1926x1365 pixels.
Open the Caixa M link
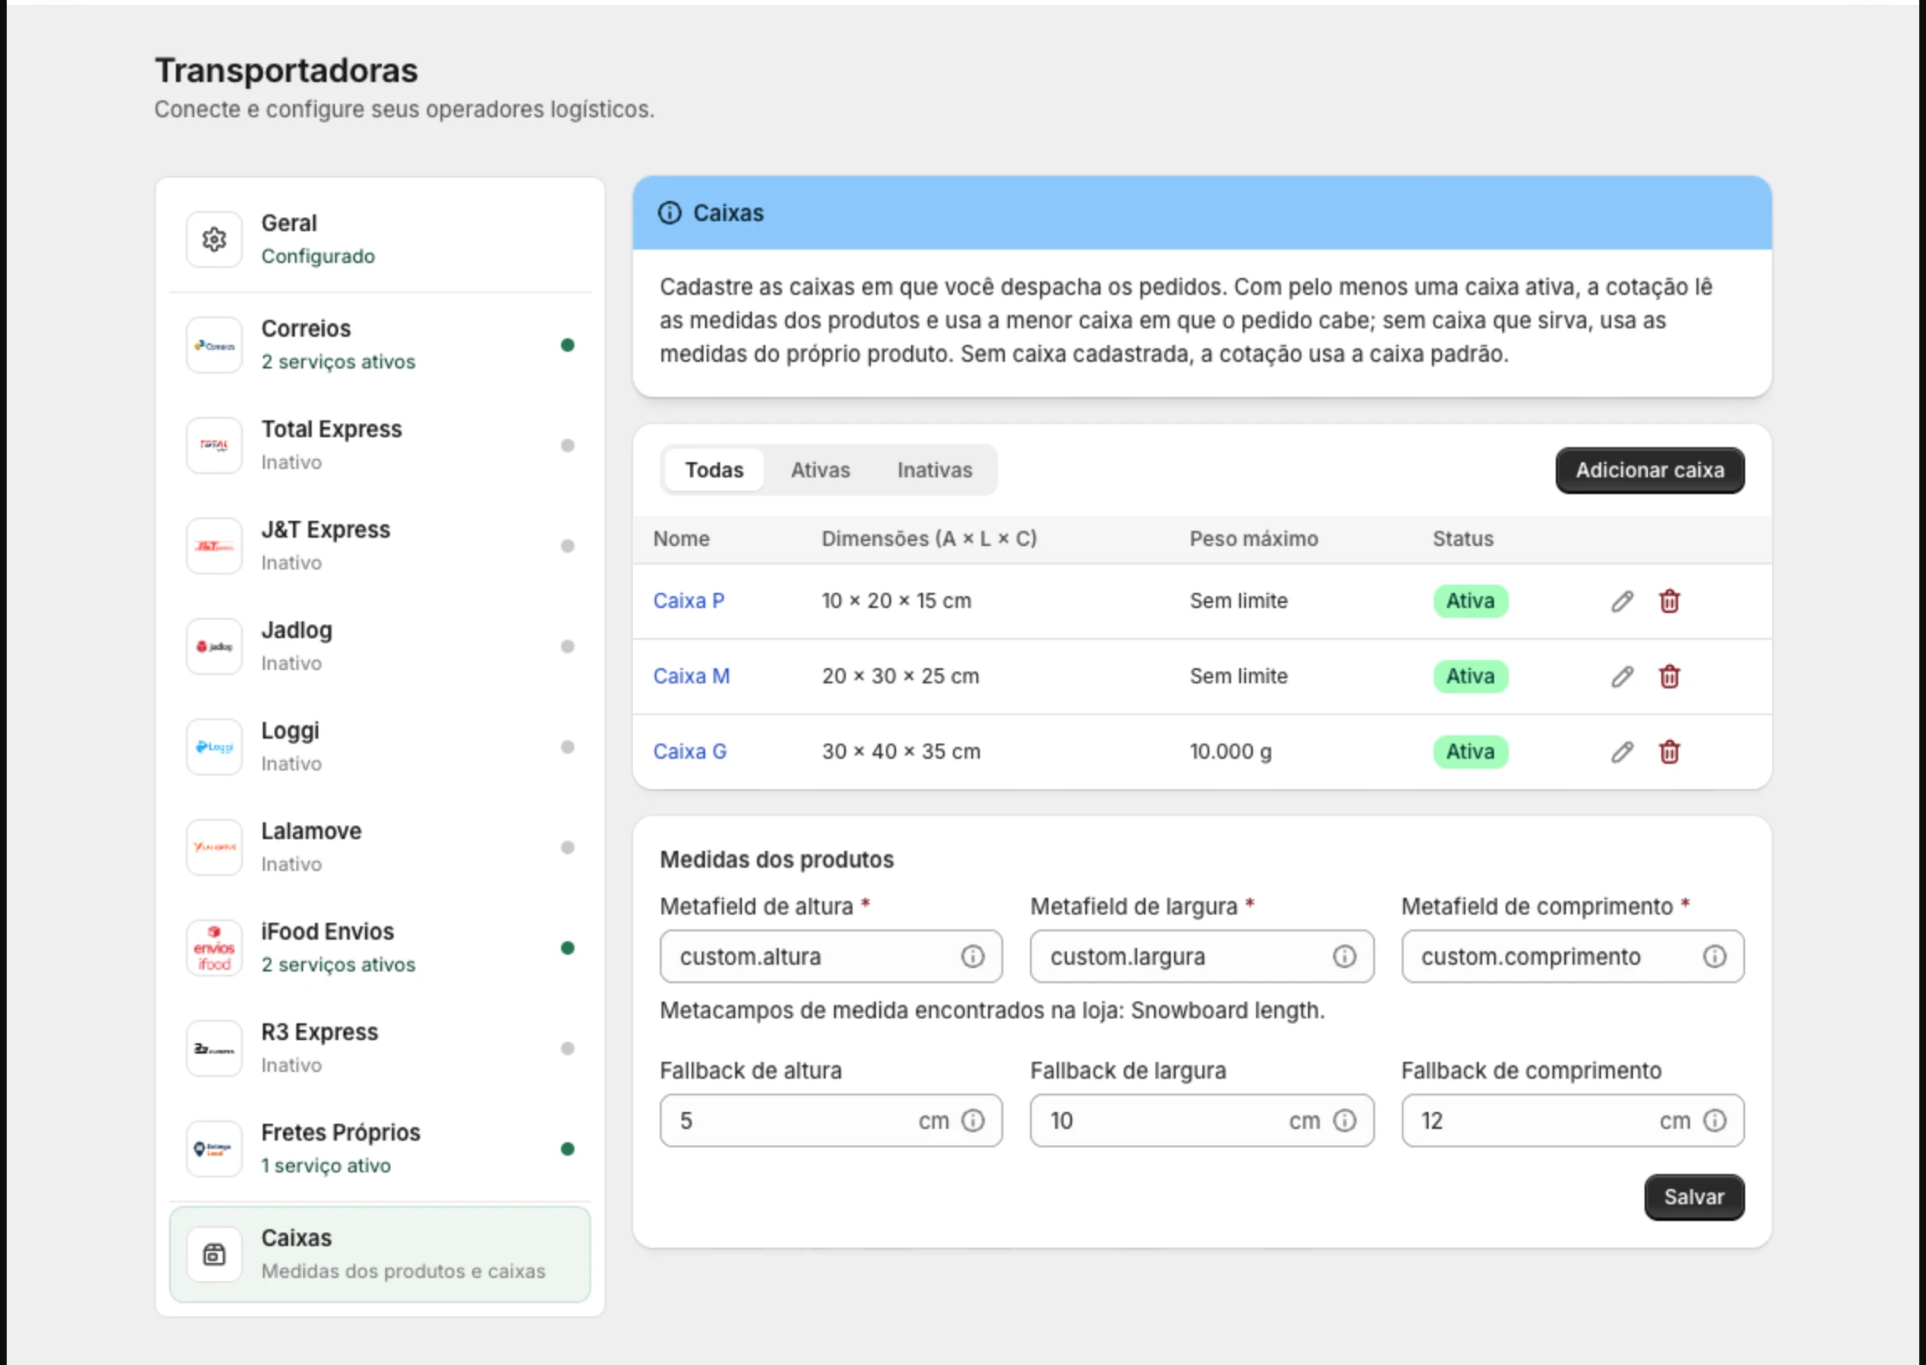691,677
